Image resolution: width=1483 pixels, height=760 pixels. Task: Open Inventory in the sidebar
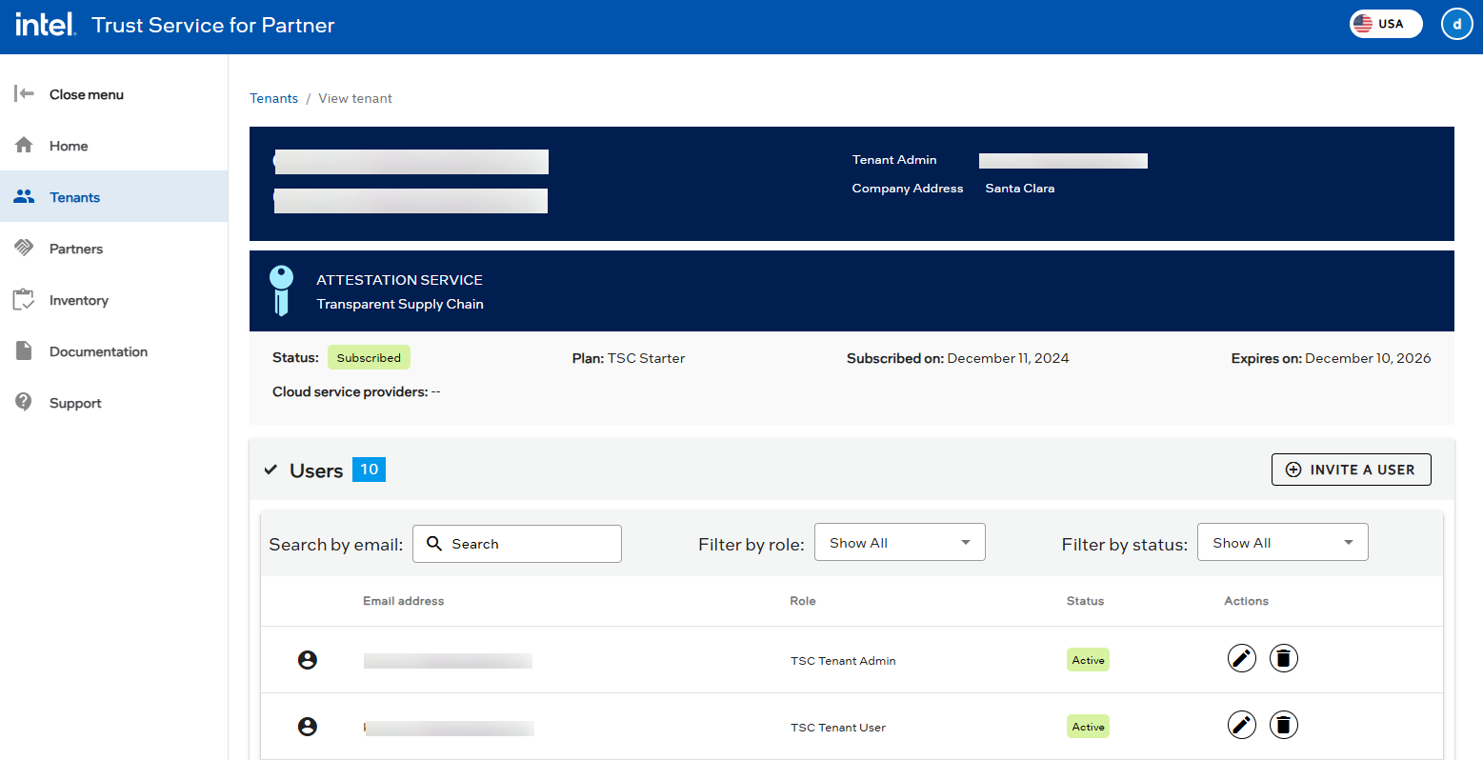pyautogui.click(x=113, y=300)
